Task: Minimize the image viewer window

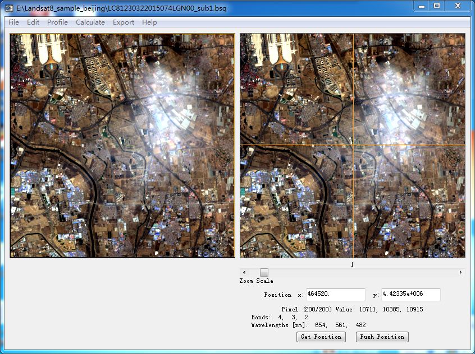Action: [x=422, y=6]
